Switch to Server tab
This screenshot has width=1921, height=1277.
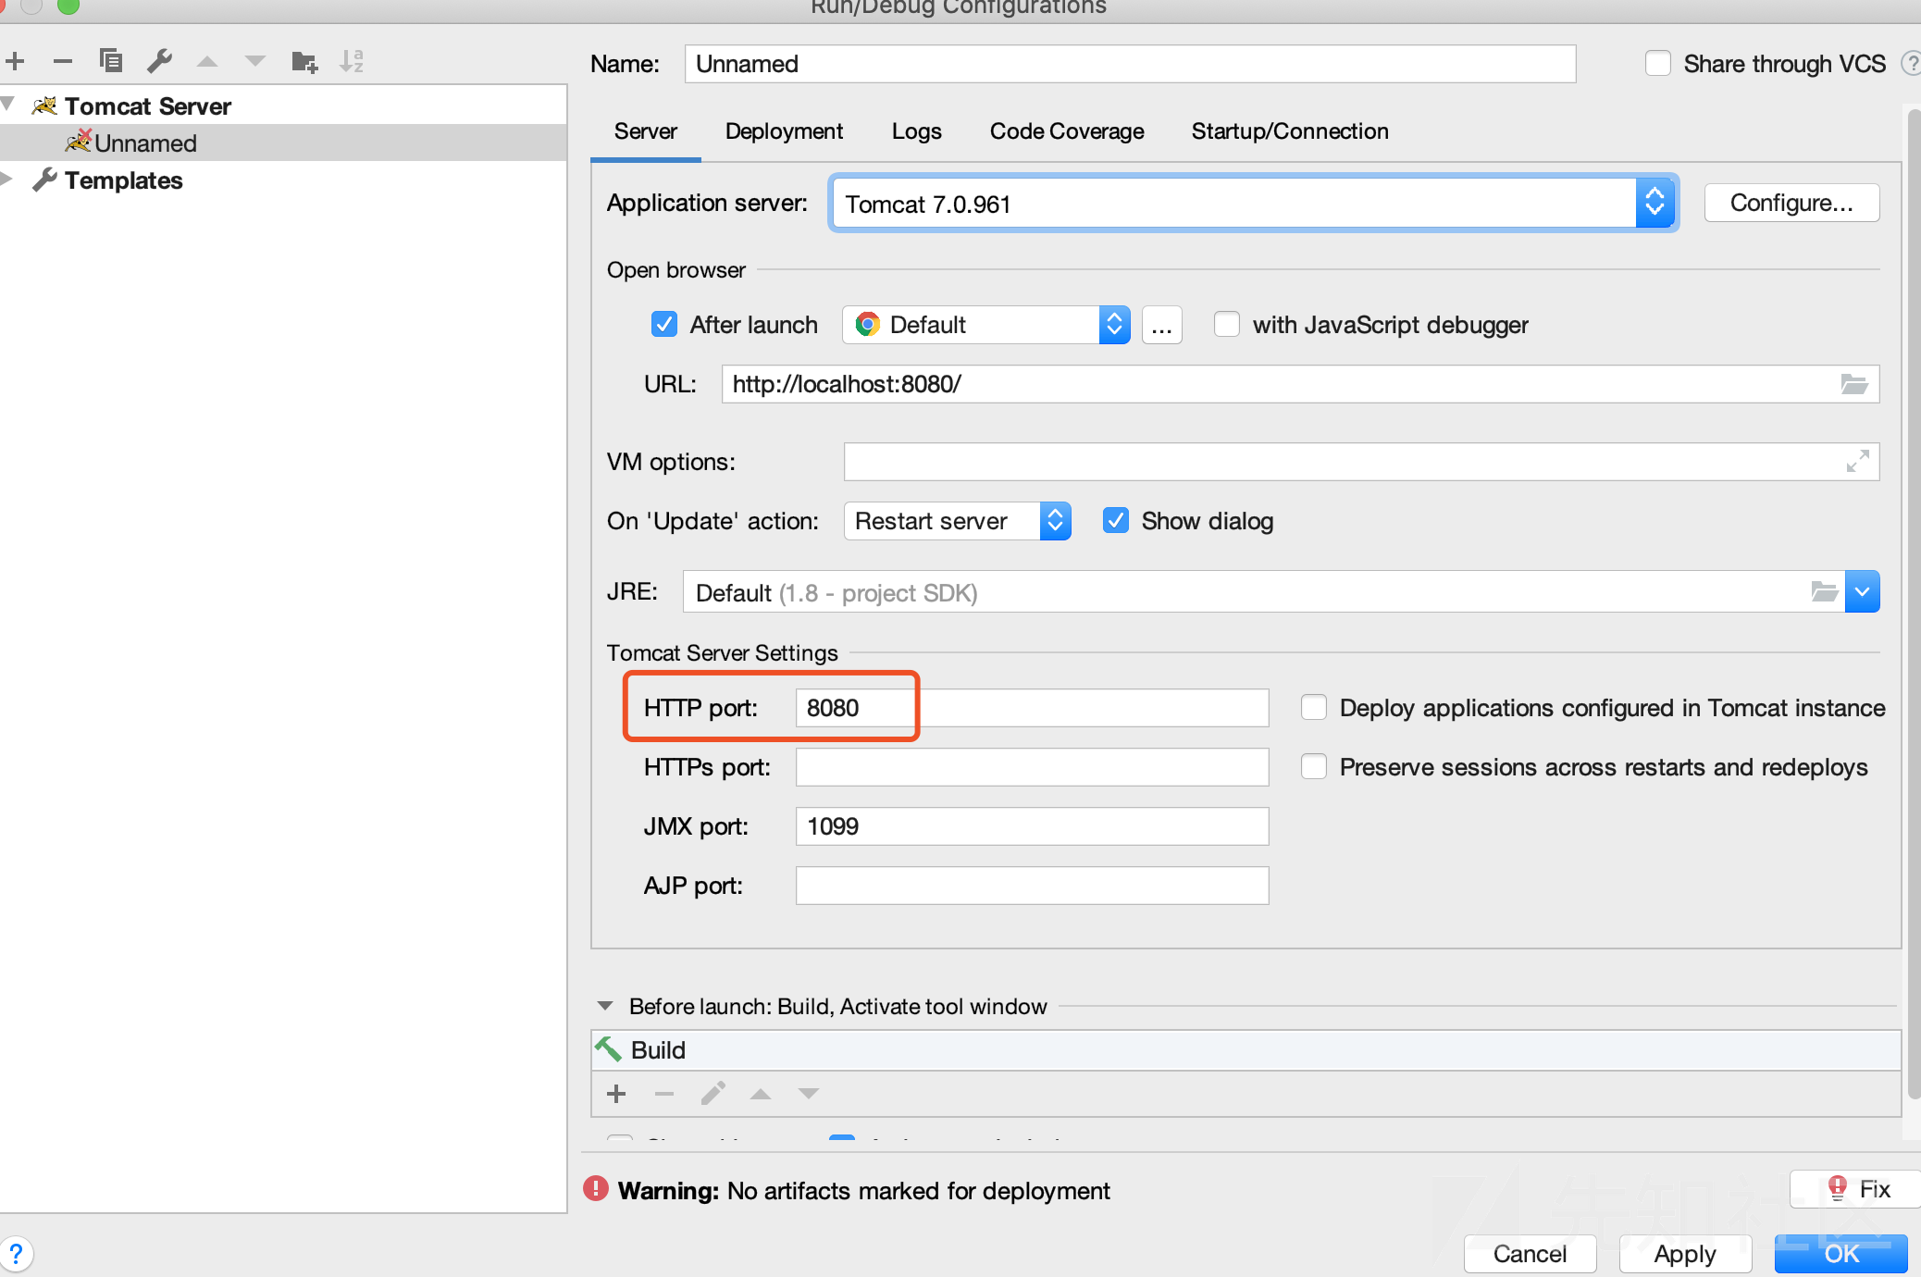(x=646, y=131)
